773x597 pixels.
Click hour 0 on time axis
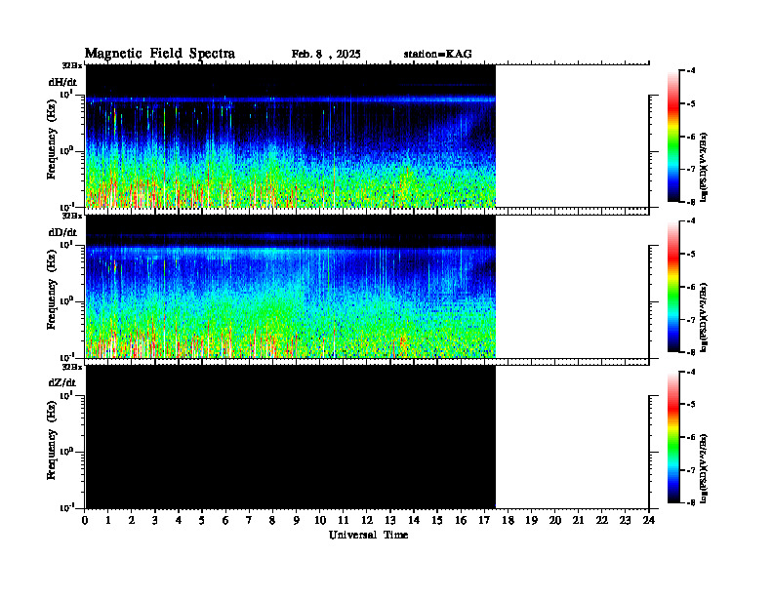point(85,520)
